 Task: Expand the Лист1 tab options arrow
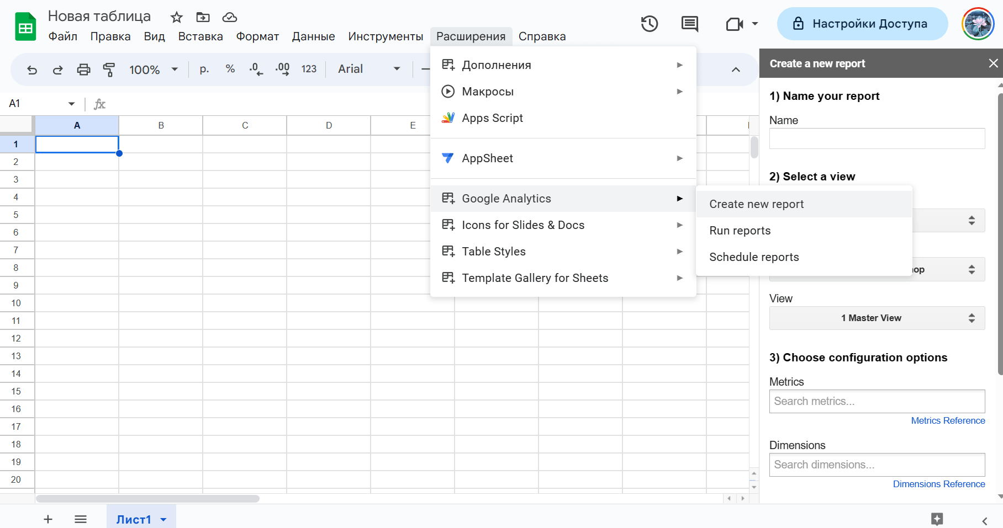163,520
